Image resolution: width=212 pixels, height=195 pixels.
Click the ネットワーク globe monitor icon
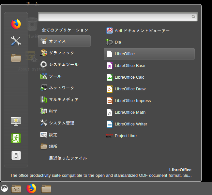coord(43,88)
